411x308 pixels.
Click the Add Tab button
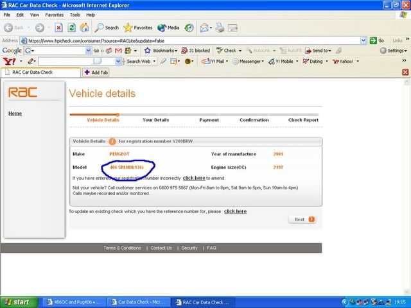pos(96,73)
